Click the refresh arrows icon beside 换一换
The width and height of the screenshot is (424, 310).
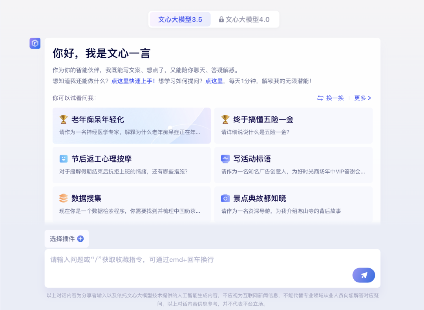[x=320, y=98]
